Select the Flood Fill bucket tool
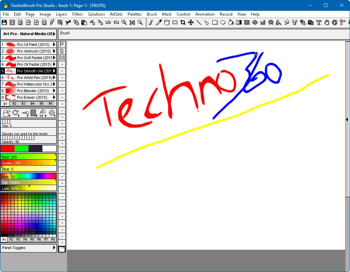This screenshot has height=272, width=350. 230,23
